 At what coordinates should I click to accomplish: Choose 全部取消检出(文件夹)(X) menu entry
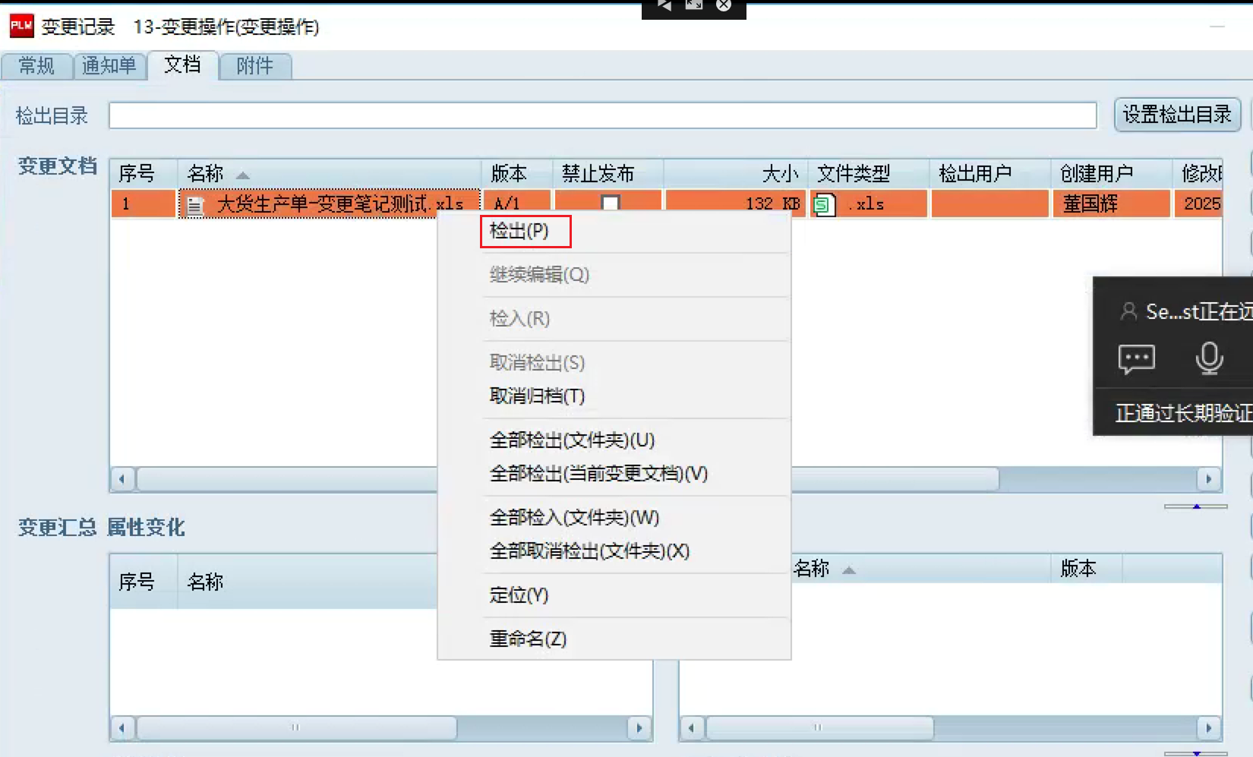[x=614, y=551]
